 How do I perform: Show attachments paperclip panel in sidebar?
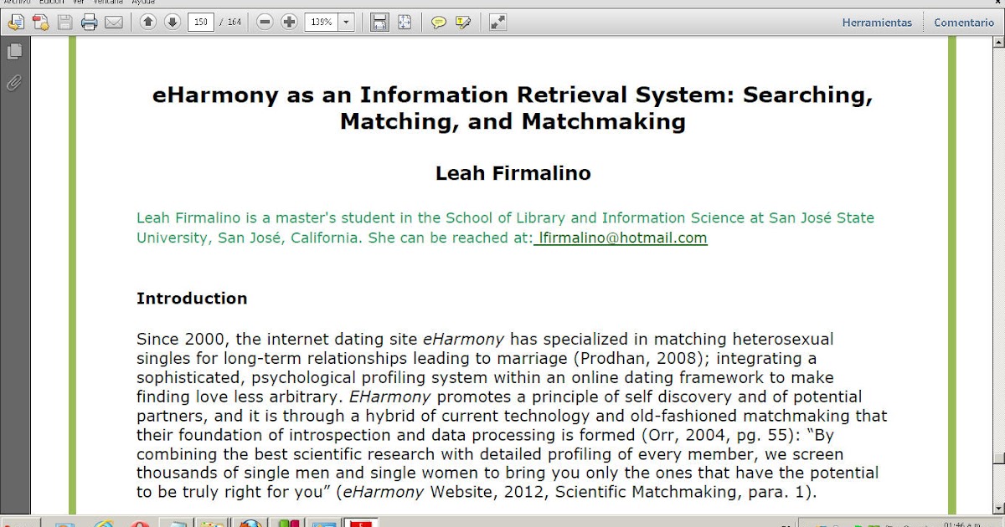coord(14,83)
